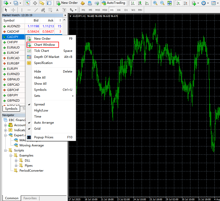Uncheck Auto Arrange in the context menu
The image size is (220, 201).
44,123
